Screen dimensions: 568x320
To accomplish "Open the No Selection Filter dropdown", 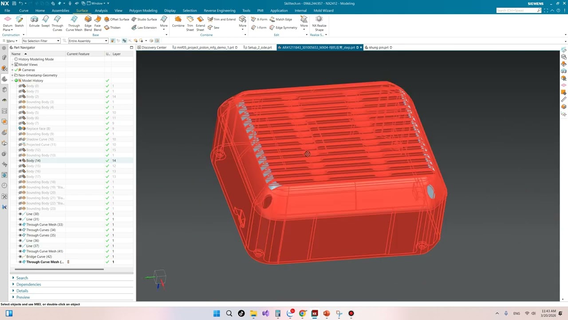I will click(41, 41).
